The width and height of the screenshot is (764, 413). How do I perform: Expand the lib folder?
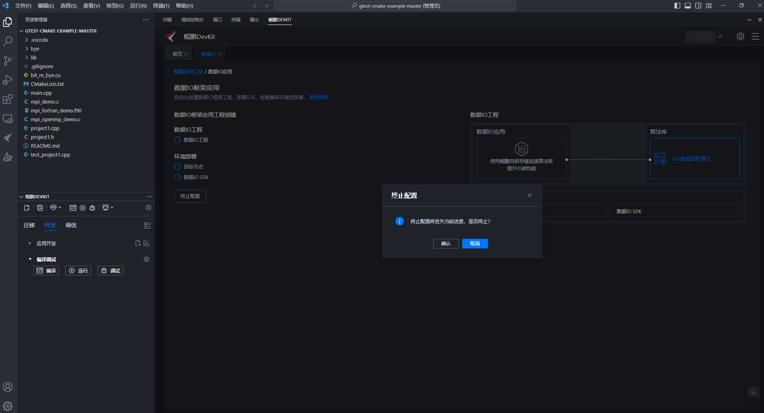tap(26, 57)
